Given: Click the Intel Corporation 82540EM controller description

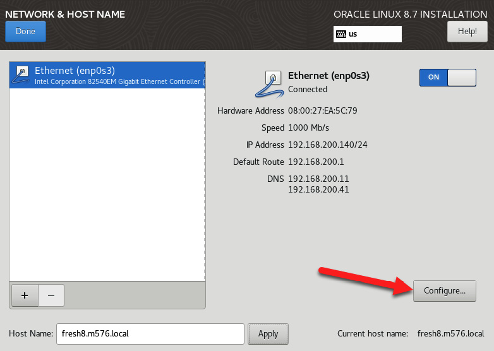Looking at the screenshot, I should pos(120,81).
